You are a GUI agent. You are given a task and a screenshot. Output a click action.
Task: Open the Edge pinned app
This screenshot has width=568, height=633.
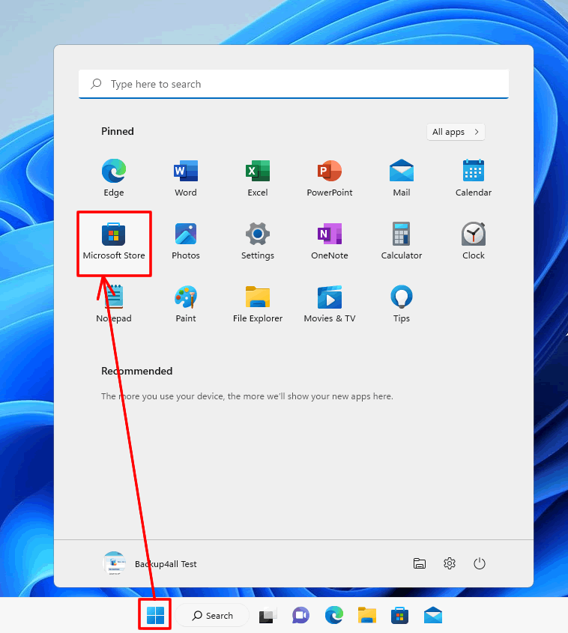point(114,178)
